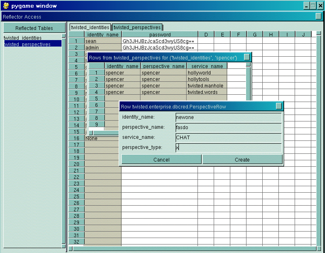Image resolution: width=325 pixels, height=253 pixels.
Task: Focus the service_name field containing CHAT
Action: (228, 137)
